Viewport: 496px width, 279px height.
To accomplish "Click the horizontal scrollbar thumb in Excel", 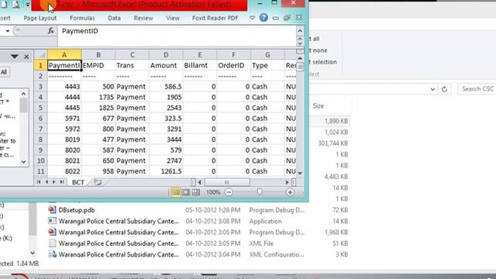I will click(x=227, y=182).
